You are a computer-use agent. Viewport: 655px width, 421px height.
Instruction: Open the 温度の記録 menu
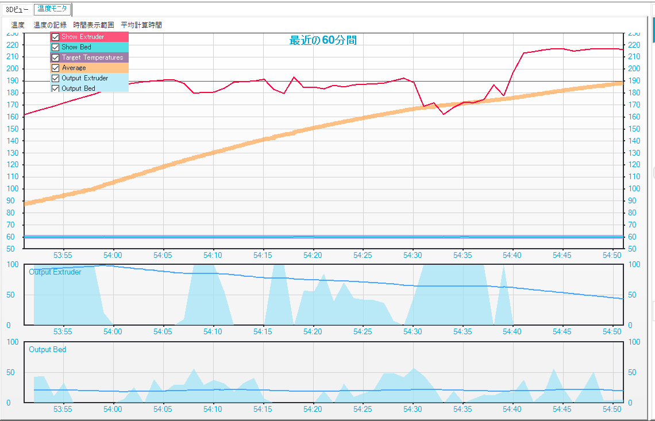coord(50,25)
